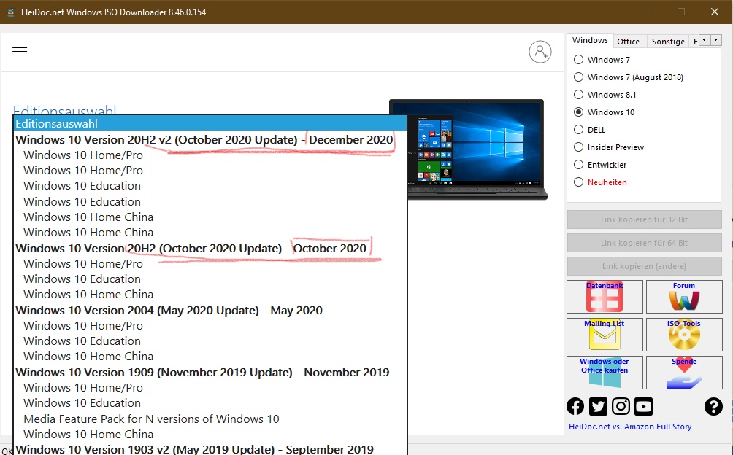This screenshot has width=733, height=455.
Task: Choose Home China under Version 1909
Action: [210, 435]
